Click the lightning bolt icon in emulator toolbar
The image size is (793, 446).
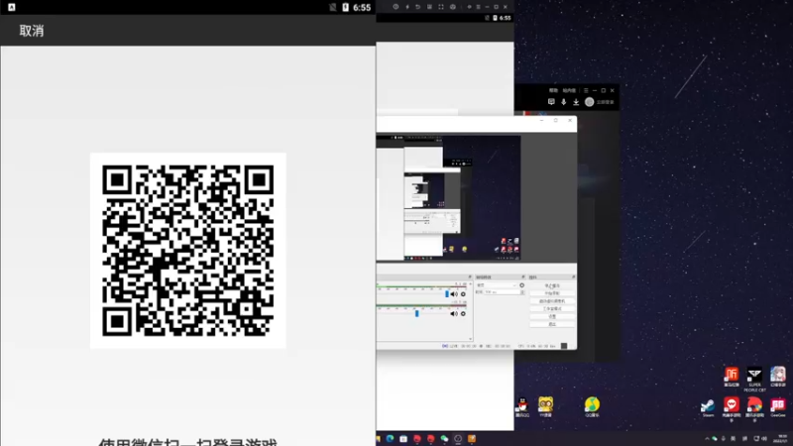coord(406,7)
